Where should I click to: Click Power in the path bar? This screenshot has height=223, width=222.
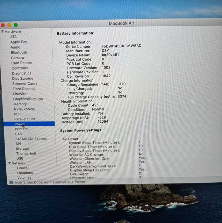80,182
